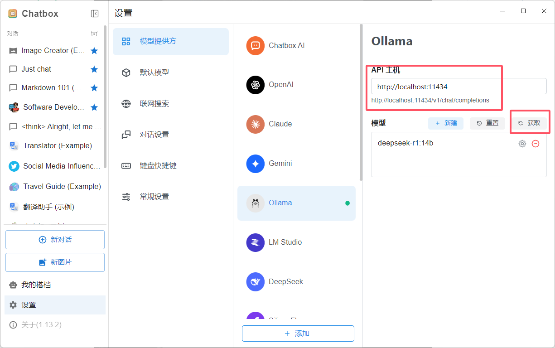
Task: Click the 对话设置 chat bubbles icon
Action: pyautogui.click(x=126, y=135)
